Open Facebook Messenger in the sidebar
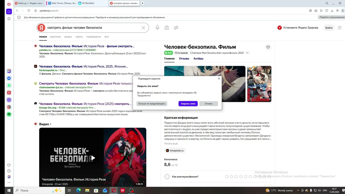The image size is (345, 194). click(x=9, y=78)
